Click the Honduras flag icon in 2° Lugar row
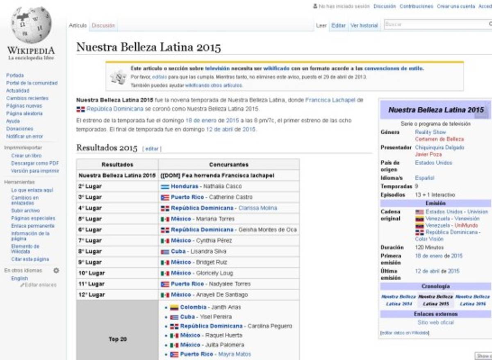The width and height of the screenshot is (492, 360). pos(165,187)
